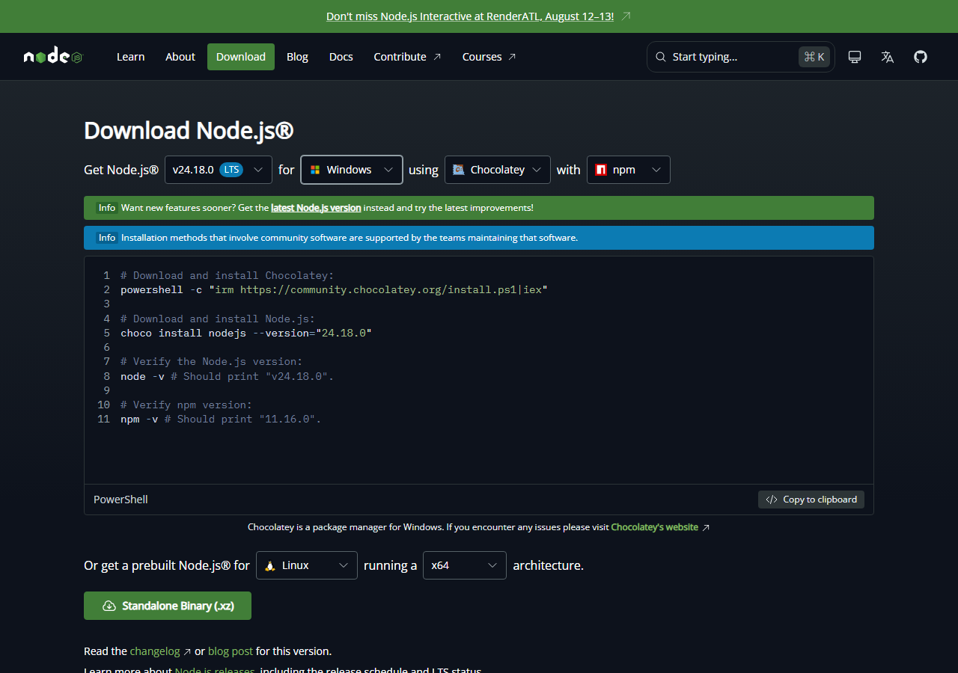958x673 pixels.
Task: Open the About menu item
Action: tap(180, 57)
